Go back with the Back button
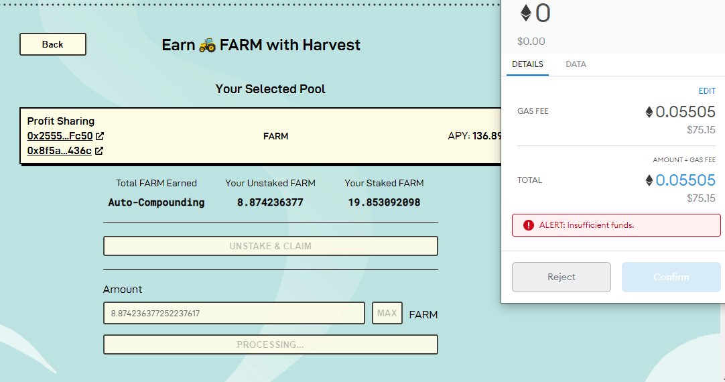Screen dimensions: 725x382 click(53, 44)
